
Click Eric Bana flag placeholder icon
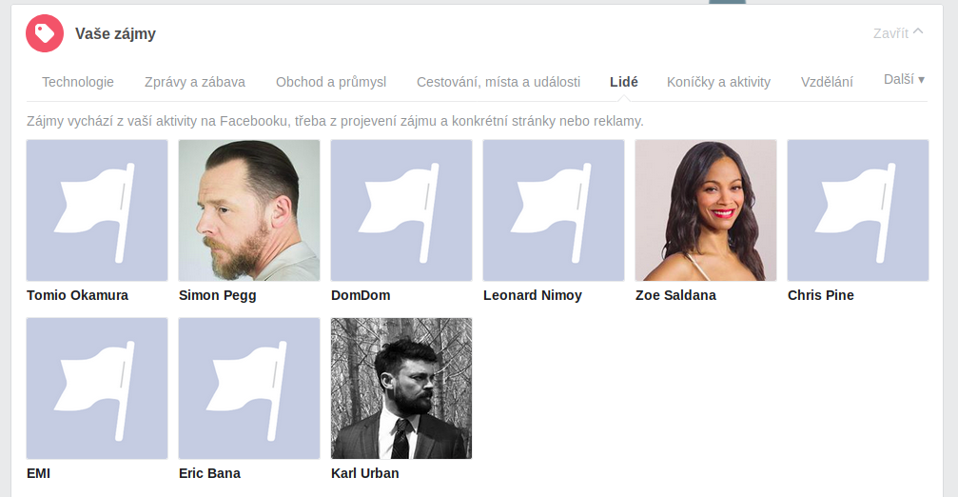pos(249,388)
